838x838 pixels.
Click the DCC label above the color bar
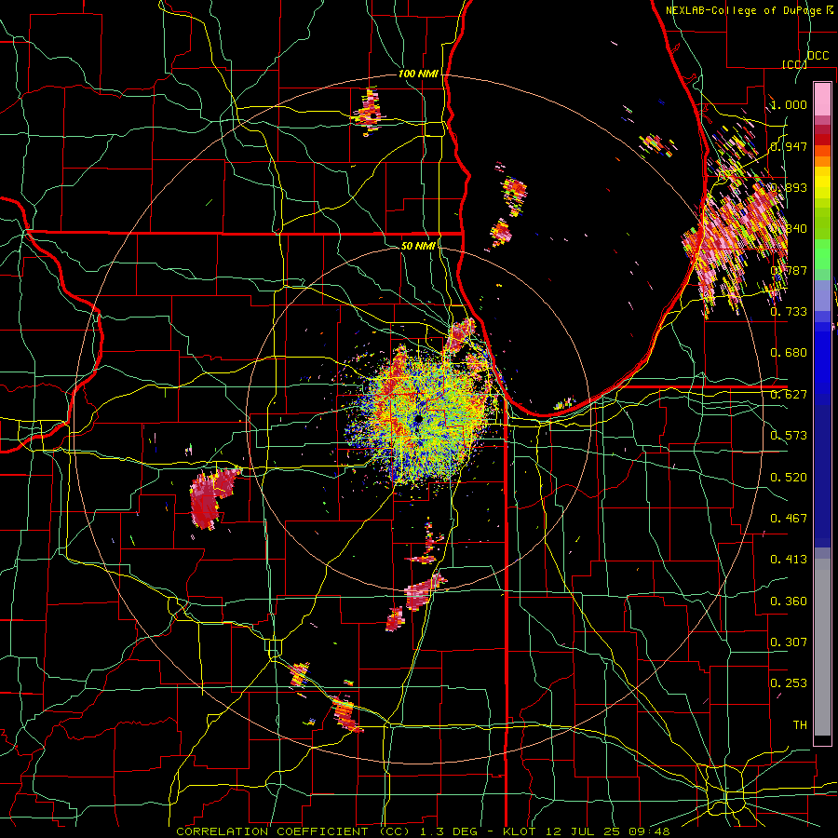point(818,56)
